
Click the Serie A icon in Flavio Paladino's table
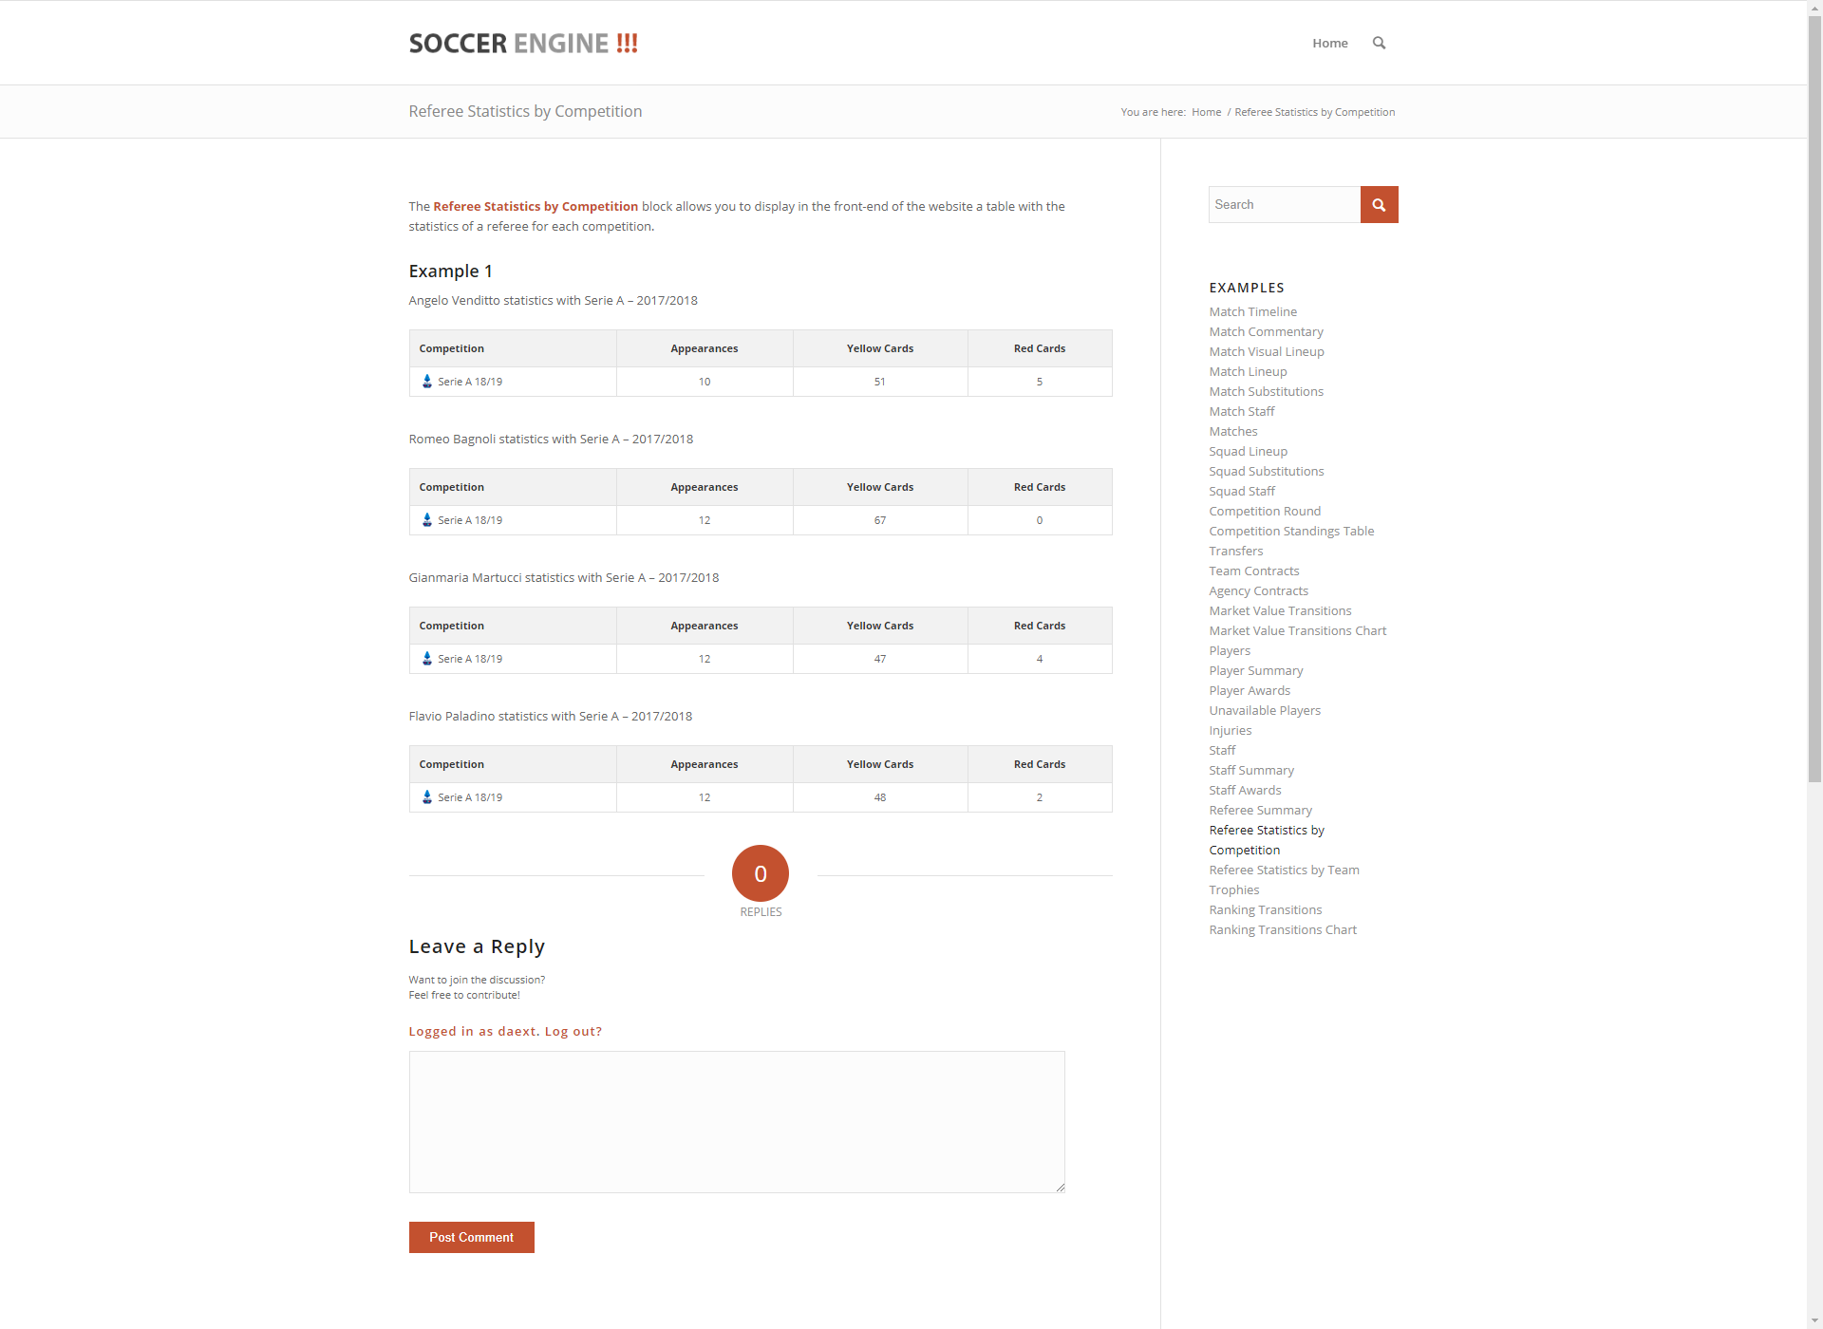(x=427, y=797)
